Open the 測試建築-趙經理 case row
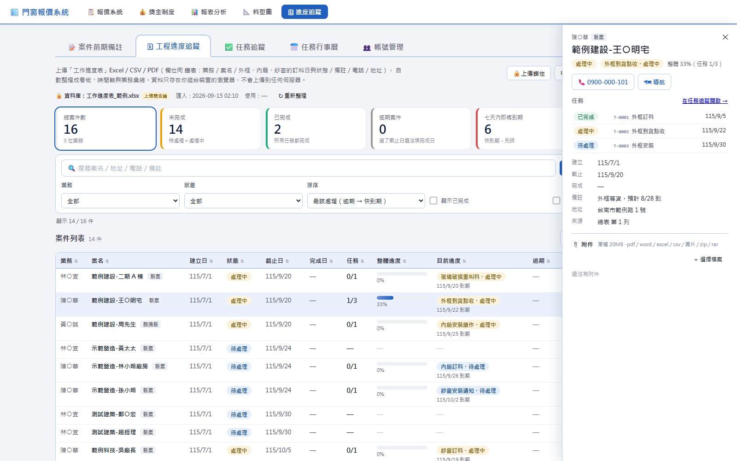Screen dimensions: 737x461 tap(309, 433)
